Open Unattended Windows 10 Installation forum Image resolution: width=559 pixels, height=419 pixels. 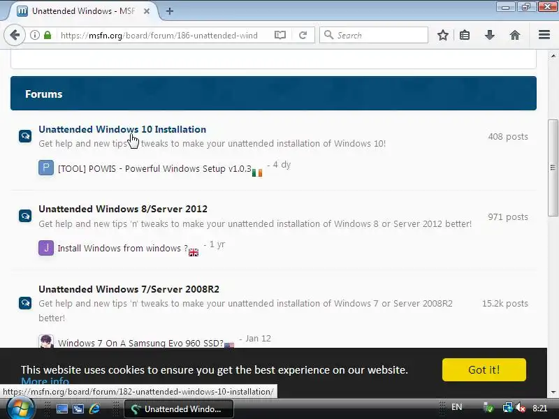click(122, 129)
